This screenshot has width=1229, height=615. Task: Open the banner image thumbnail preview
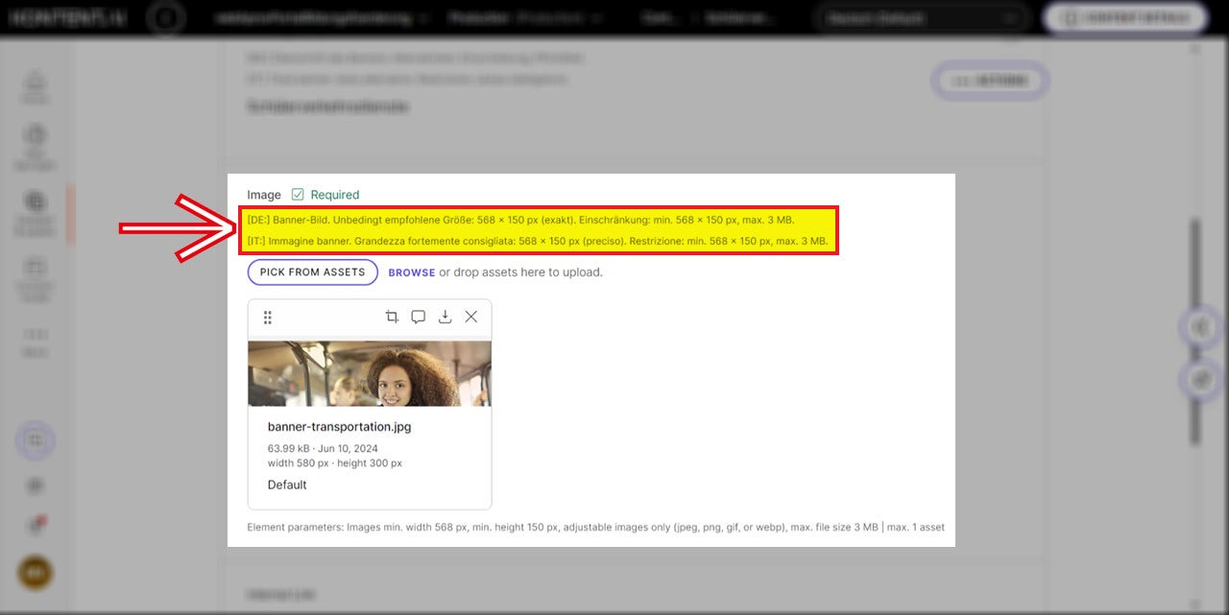(x=370, y=373)
